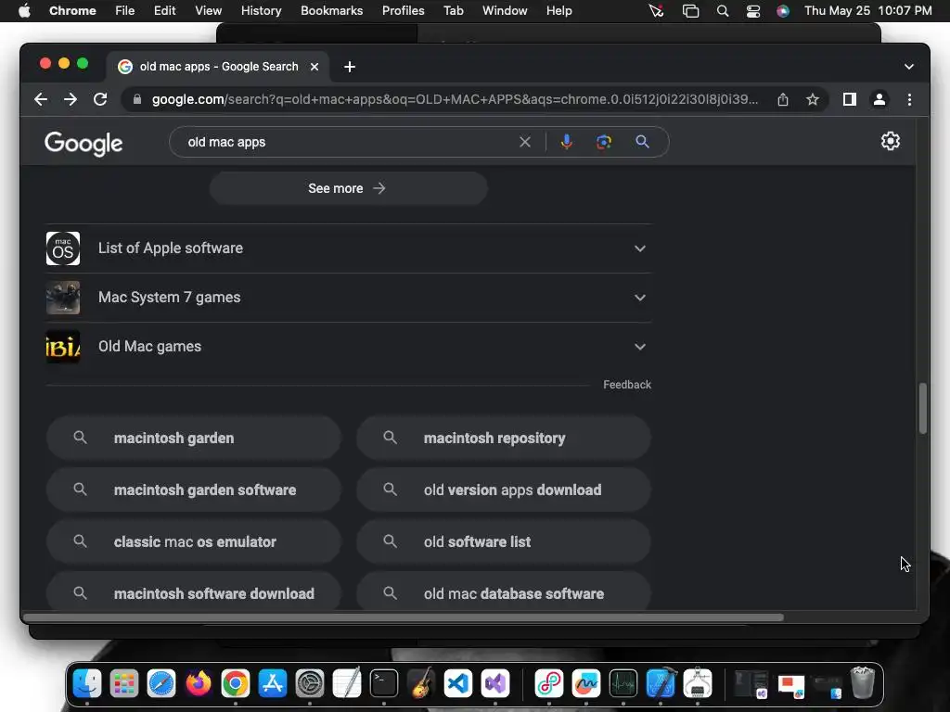Search for 'classic mac os emulator'

click(x=193, y=541)
